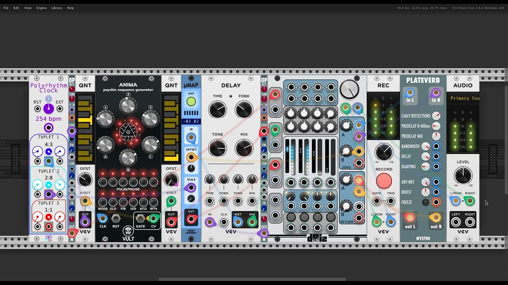Click the DELAY WET output jack
Screen dimensions: 508x285
pos(238,222)
